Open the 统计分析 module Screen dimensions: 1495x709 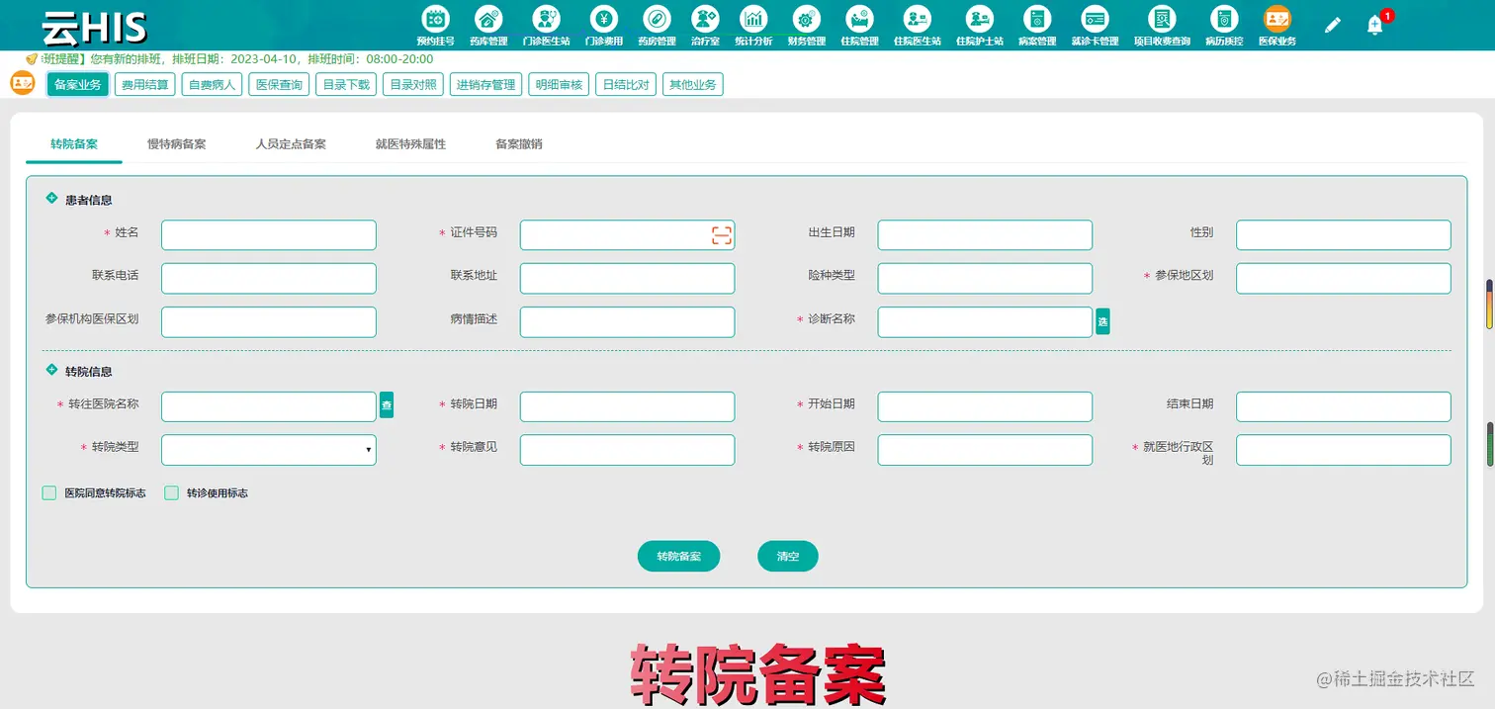752,25
